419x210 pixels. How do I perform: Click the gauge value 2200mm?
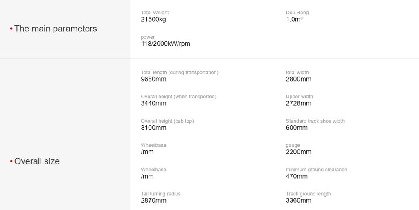pos(298,152)
